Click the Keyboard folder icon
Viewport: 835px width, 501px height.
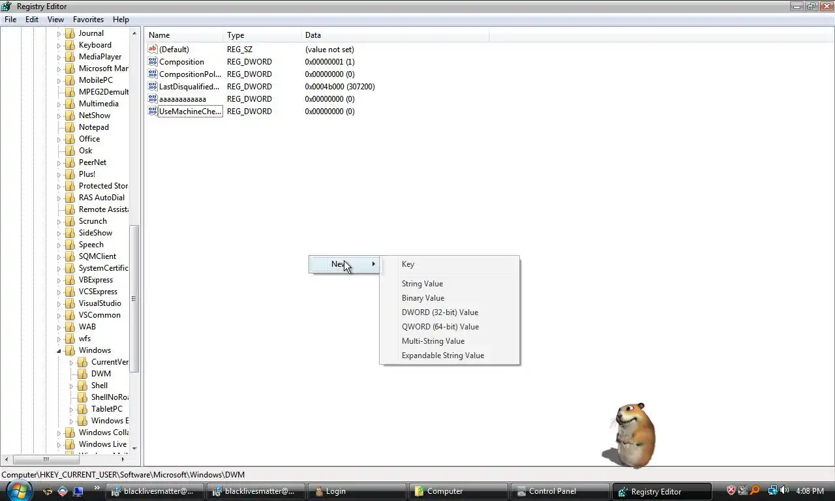pos(70,45)
